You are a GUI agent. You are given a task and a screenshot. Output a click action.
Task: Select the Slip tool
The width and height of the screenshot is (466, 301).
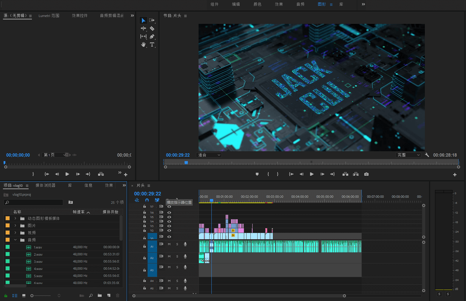pos(143,36)
